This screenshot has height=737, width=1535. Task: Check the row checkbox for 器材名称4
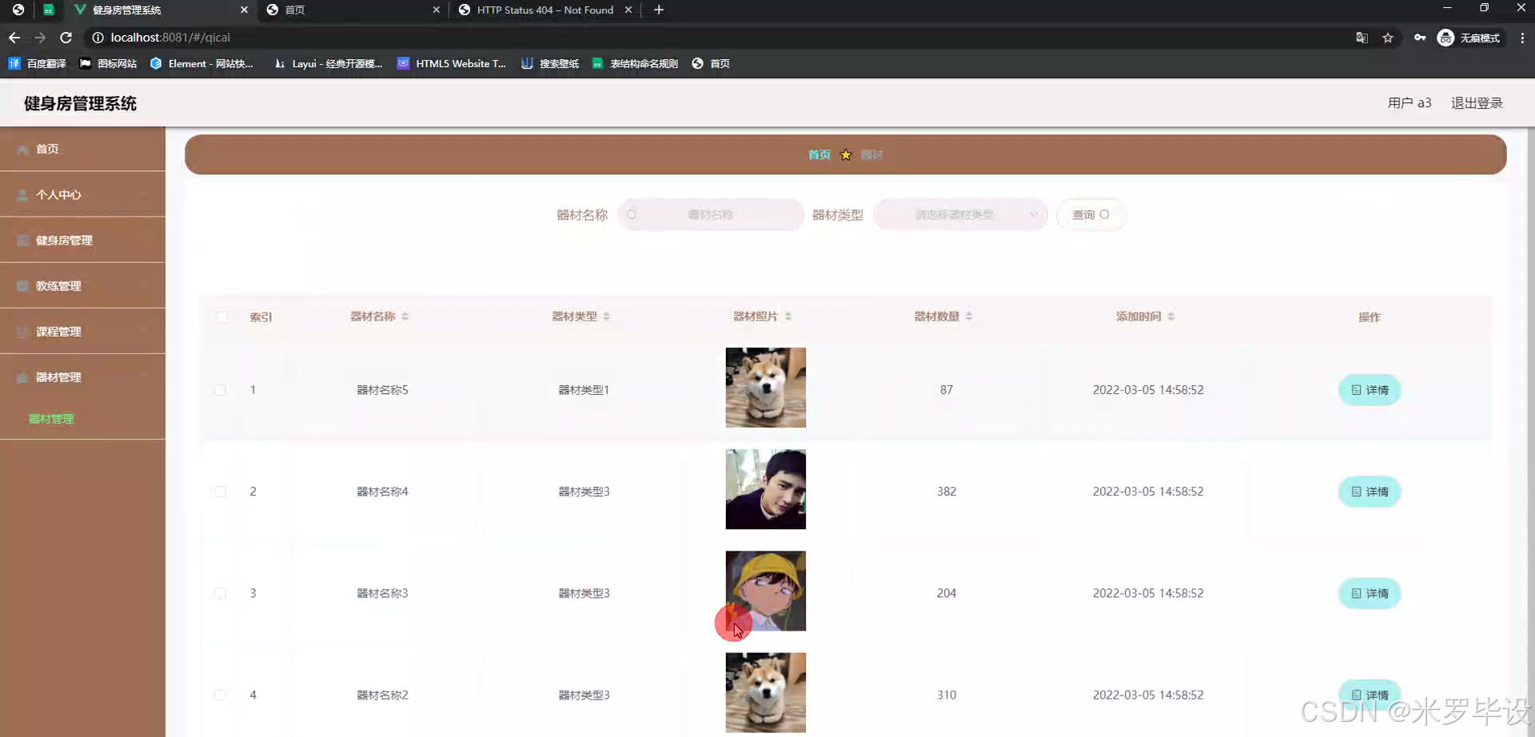point(221,492)
